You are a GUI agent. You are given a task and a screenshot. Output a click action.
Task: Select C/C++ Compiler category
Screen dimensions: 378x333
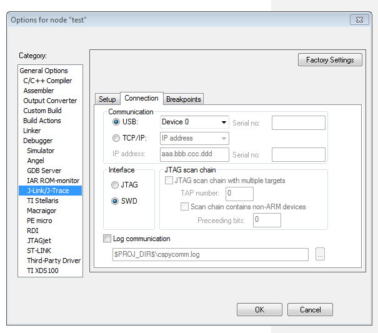click(x=47, y=81)
